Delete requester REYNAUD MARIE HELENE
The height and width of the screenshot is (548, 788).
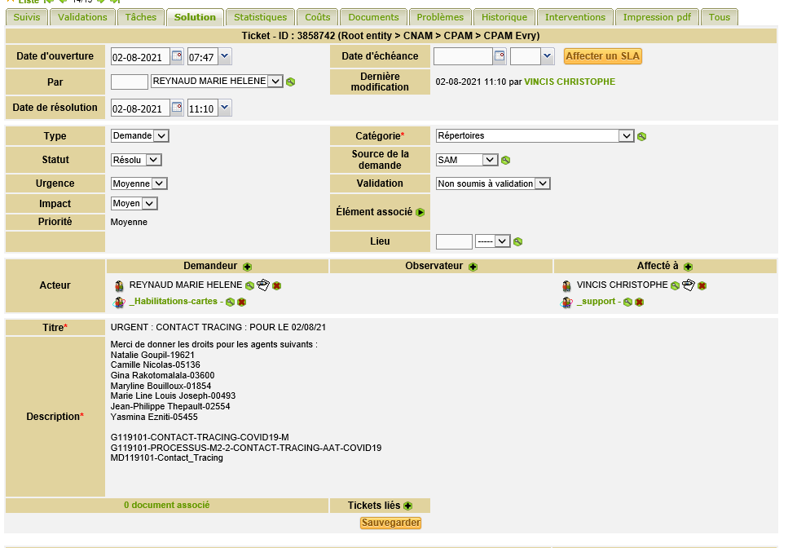(276, 285)
